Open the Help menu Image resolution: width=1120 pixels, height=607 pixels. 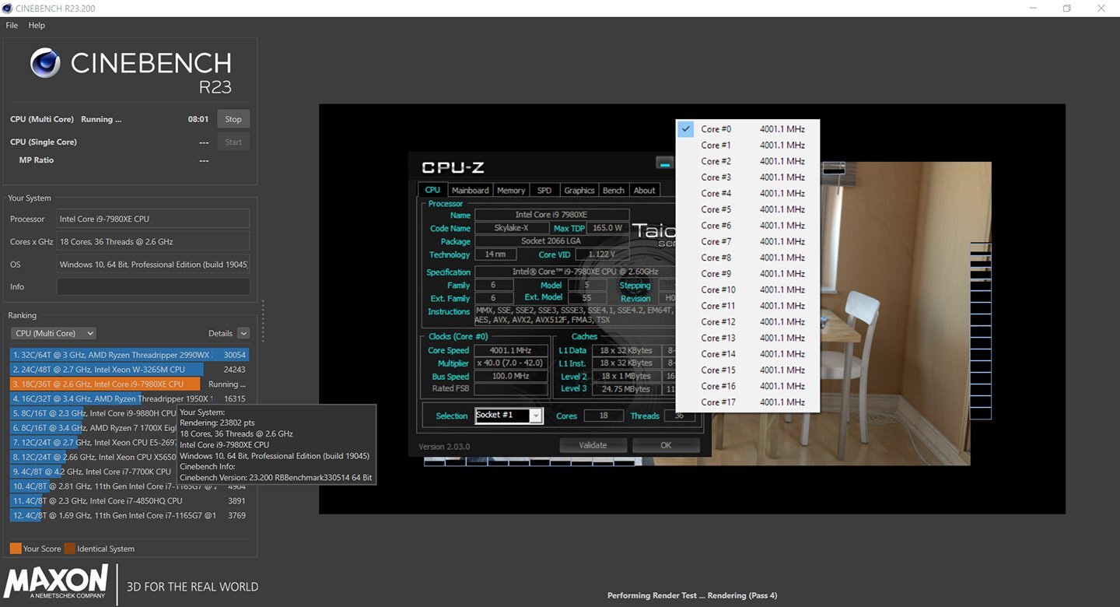37,25
